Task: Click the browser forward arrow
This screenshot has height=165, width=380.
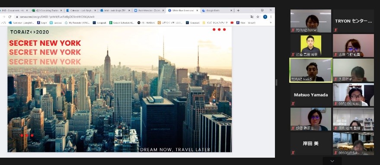Action: pyautogui.click(x=3, y=17)
